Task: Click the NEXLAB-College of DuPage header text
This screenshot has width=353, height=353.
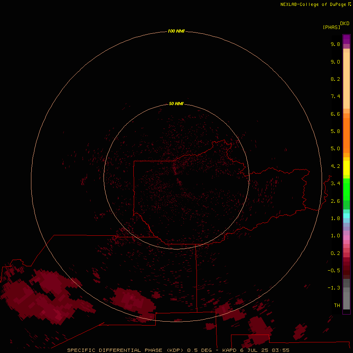Action: point(313,4)
